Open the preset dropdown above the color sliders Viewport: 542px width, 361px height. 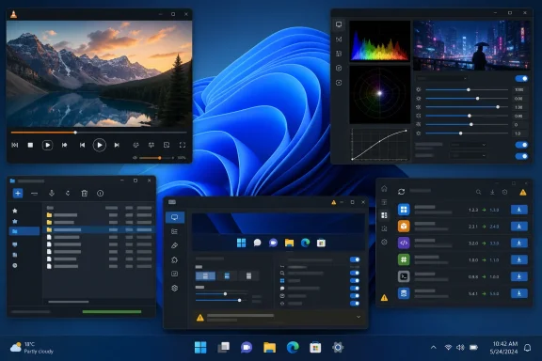point(441,78)
